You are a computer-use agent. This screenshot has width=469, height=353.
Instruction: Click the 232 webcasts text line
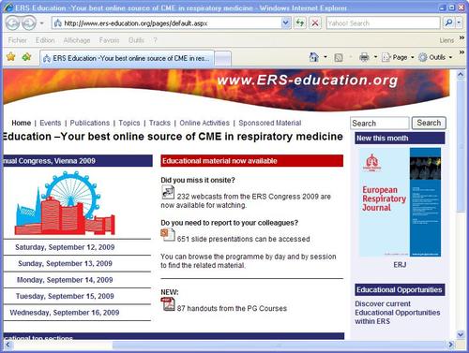pos(246,200)
